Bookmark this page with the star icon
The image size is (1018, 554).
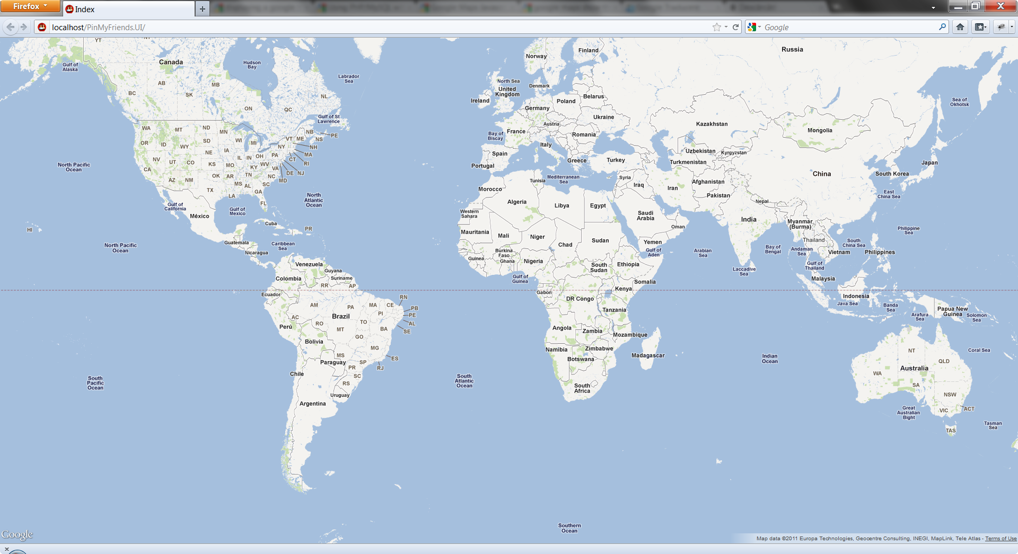click(x=717, y=27)
